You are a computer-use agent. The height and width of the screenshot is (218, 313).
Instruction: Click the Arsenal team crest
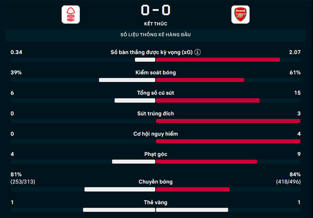pyautogui.click(x=240, y=14)
